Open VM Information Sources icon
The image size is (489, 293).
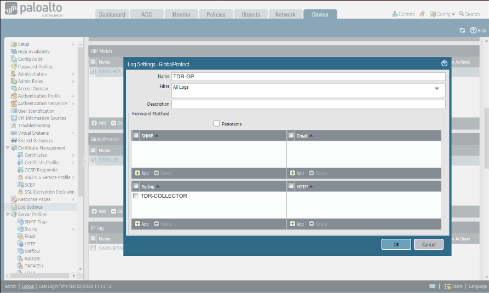click(14, 118)
